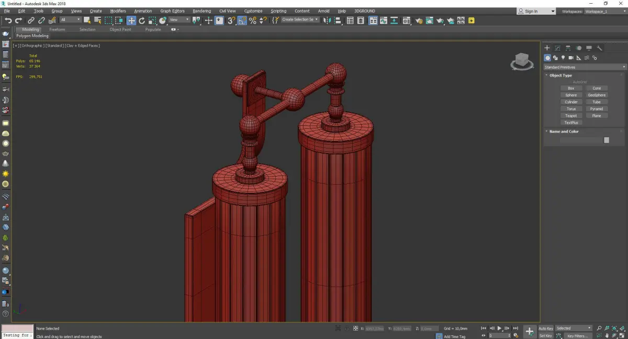Open the Curve Editor icon
Viewport: 628px width, 339px height.
(384, 20)
